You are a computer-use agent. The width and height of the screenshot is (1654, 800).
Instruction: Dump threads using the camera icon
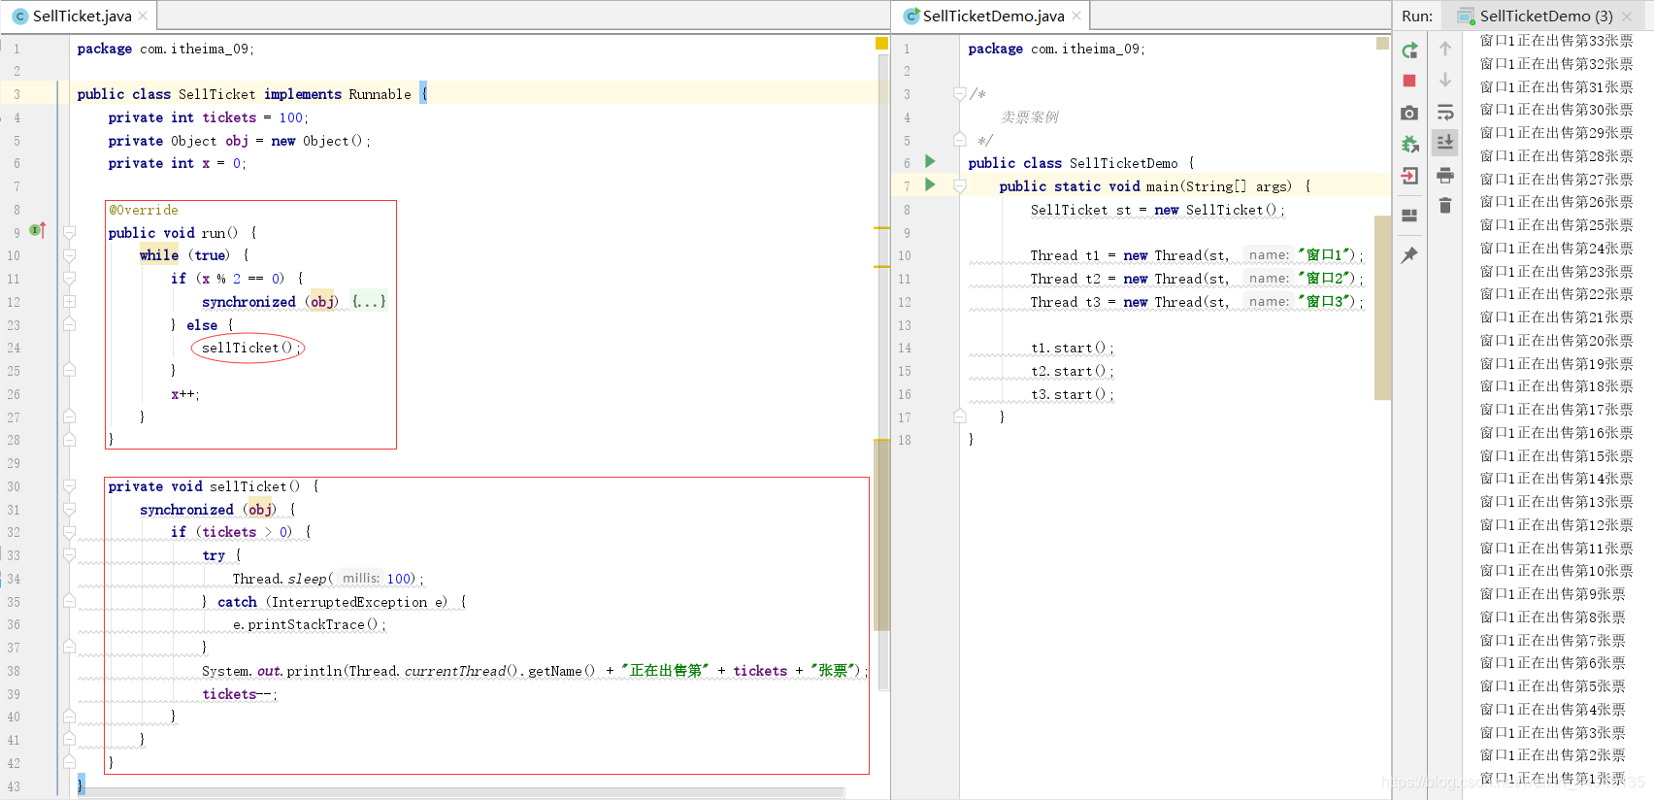click(x=1409, y=113)
